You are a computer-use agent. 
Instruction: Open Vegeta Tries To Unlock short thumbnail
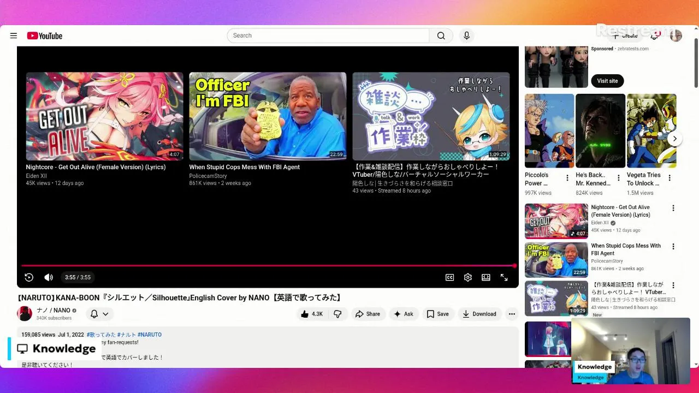coord(651,131)
